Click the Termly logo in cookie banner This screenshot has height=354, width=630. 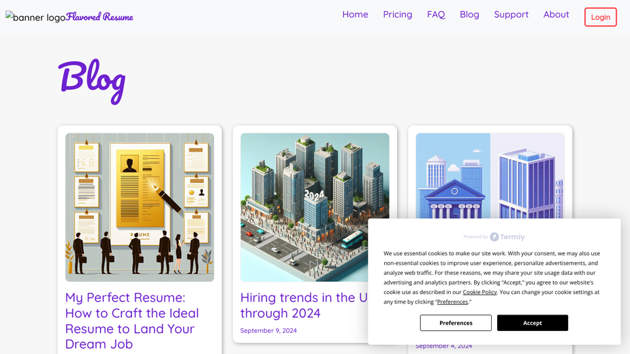click(507, 237)
